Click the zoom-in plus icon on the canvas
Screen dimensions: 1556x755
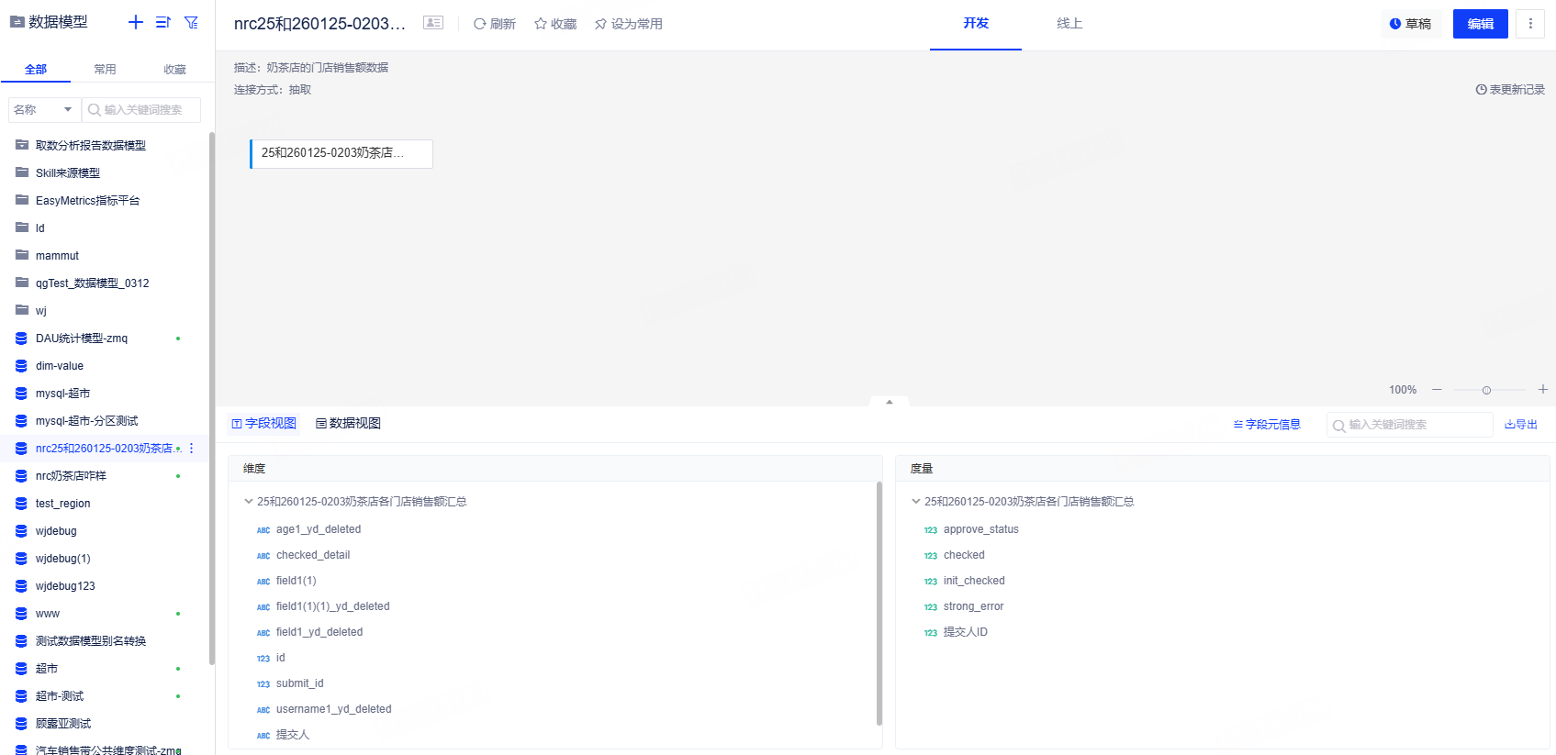1543,390
